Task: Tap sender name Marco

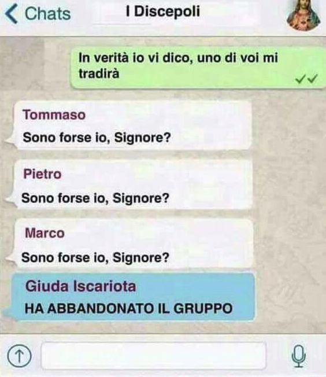Action: click(x=45, y=233)
